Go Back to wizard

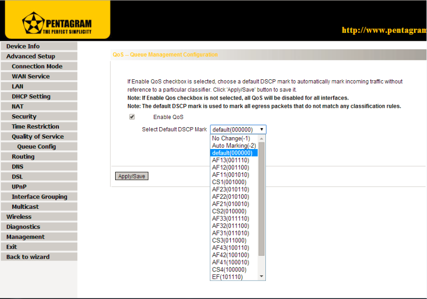click(39, 257)
